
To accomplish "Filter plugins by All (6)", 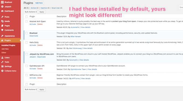I will pos(26,8).
